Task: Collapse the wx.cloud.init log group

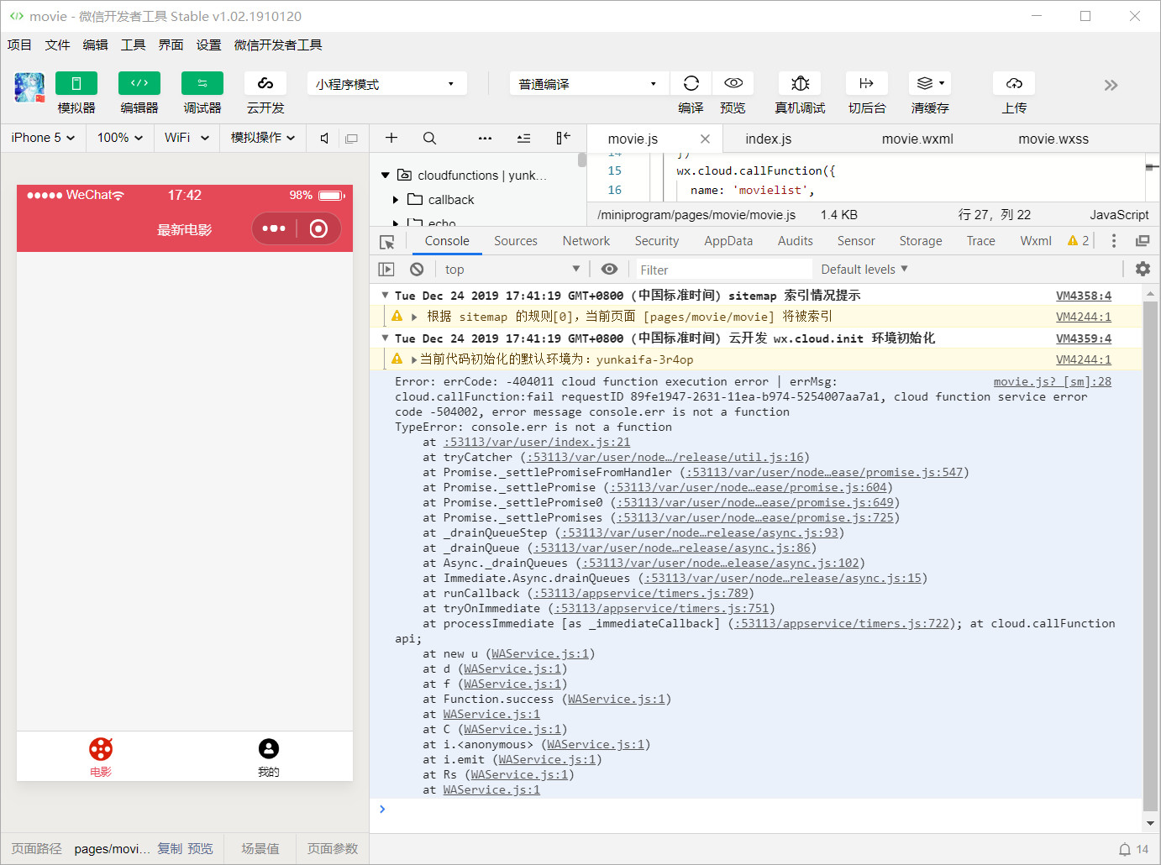Action: tap(385, 338)
